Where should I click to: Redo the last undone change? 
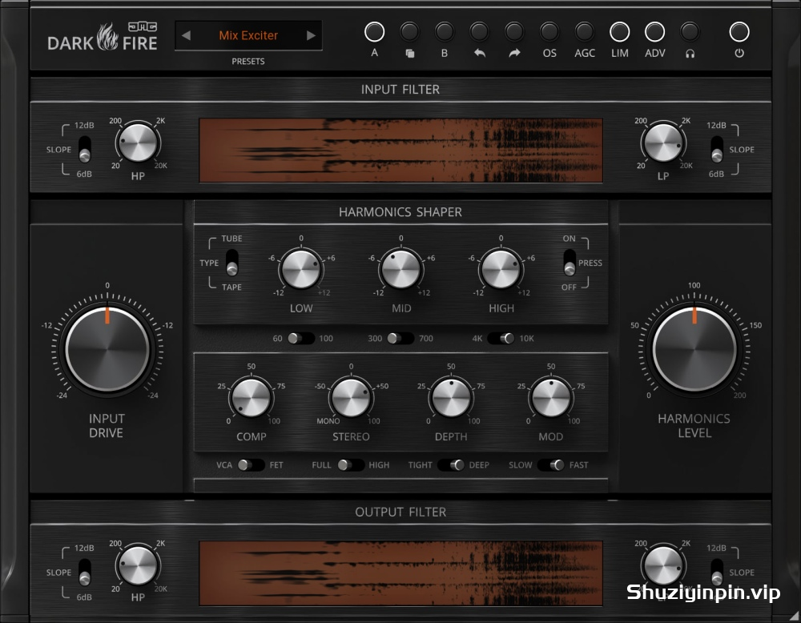click(x=514, y=32)
